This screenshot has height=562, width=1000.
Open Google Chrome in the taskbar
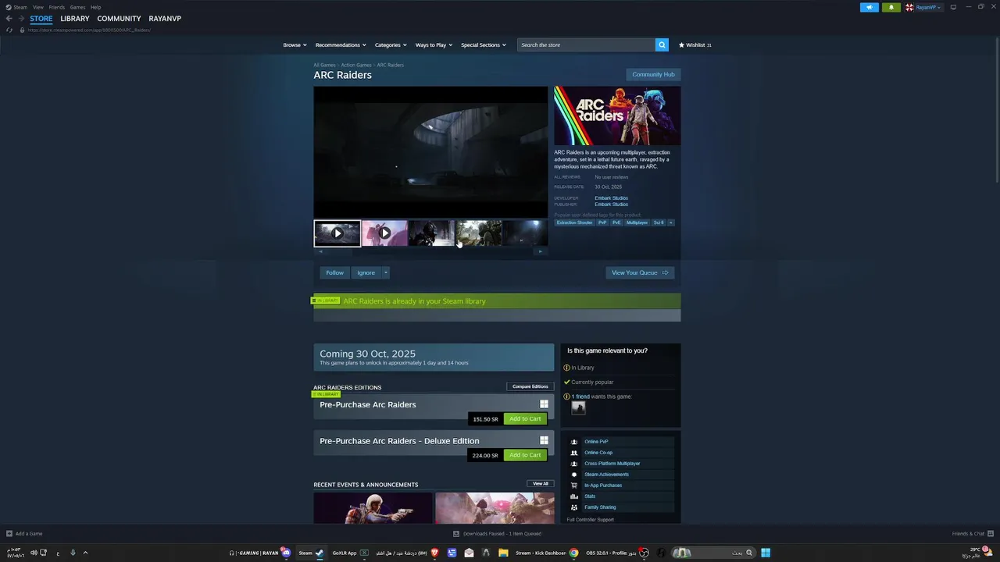pos(574,553)
